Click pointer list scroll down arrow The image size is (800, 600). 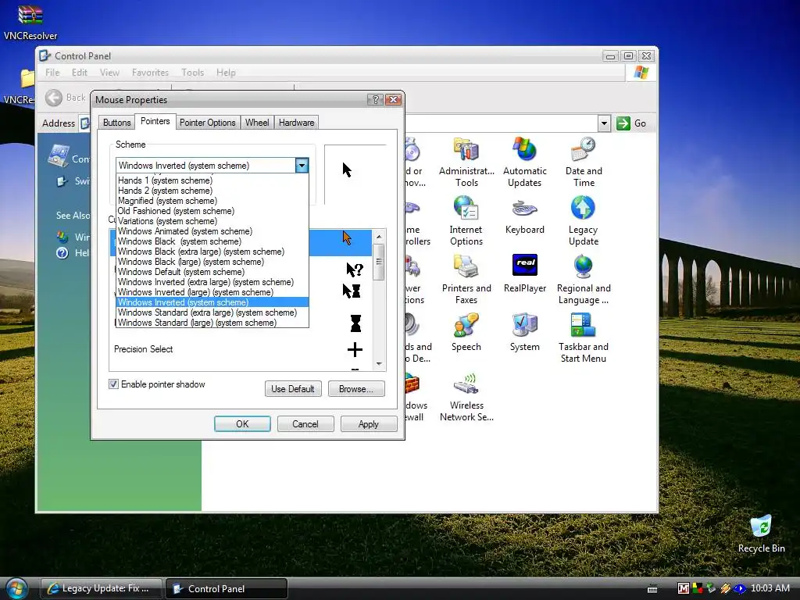(379, 364)
